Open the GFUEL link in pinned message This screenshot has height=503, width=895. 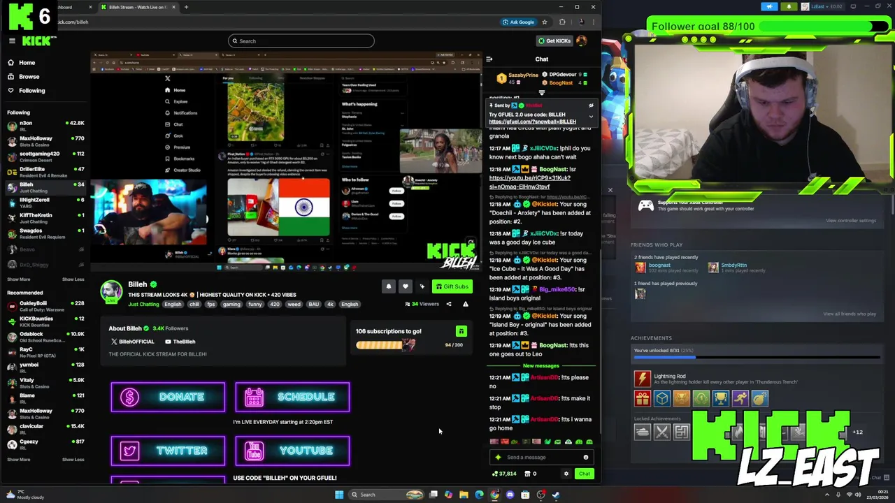pos(532,122)
